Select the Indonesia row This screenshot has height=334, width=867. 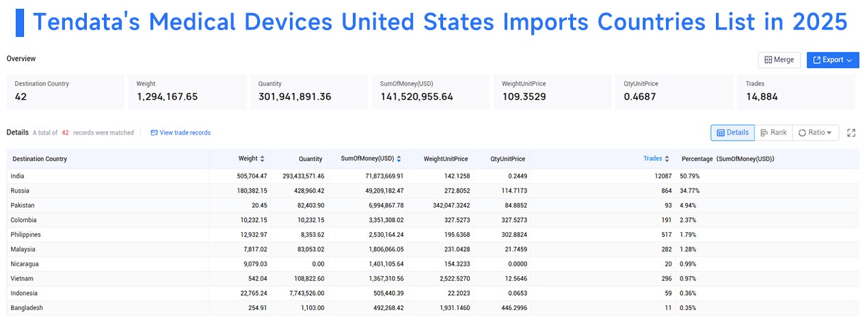pos(433,293)
